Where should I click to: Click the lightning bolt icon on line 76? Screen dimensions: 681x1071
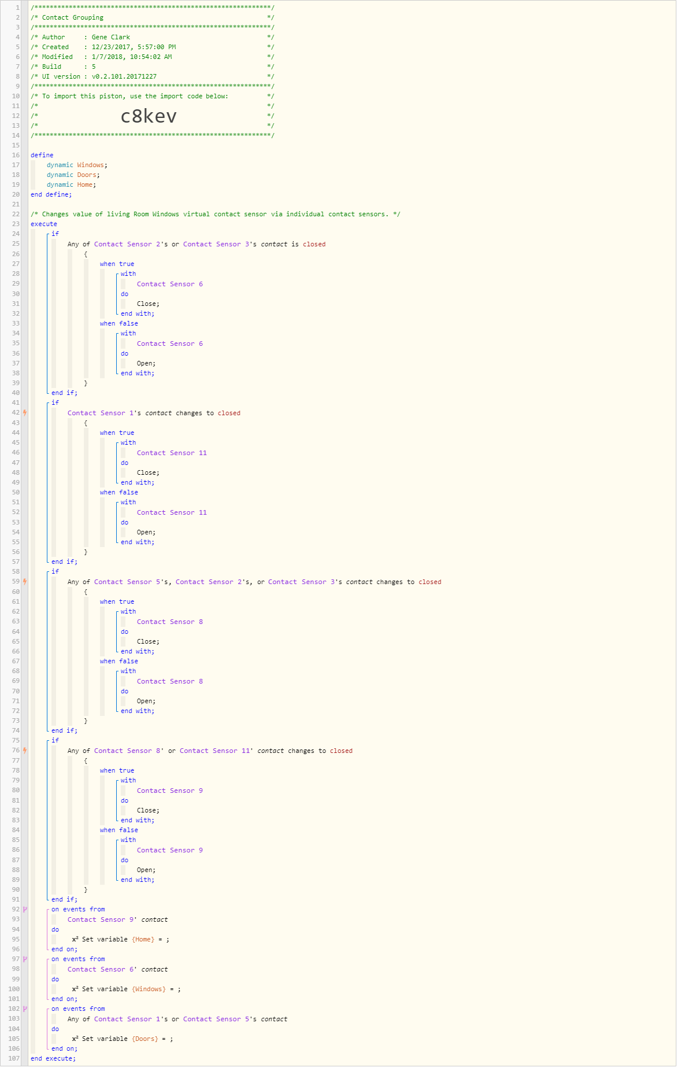[x=25, y=751]
